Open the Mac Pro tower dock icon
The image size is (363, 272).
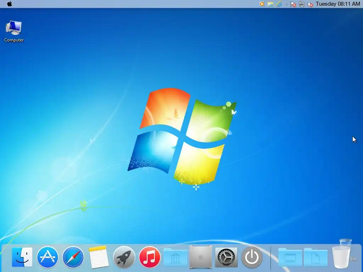click(x=201, y=257)
